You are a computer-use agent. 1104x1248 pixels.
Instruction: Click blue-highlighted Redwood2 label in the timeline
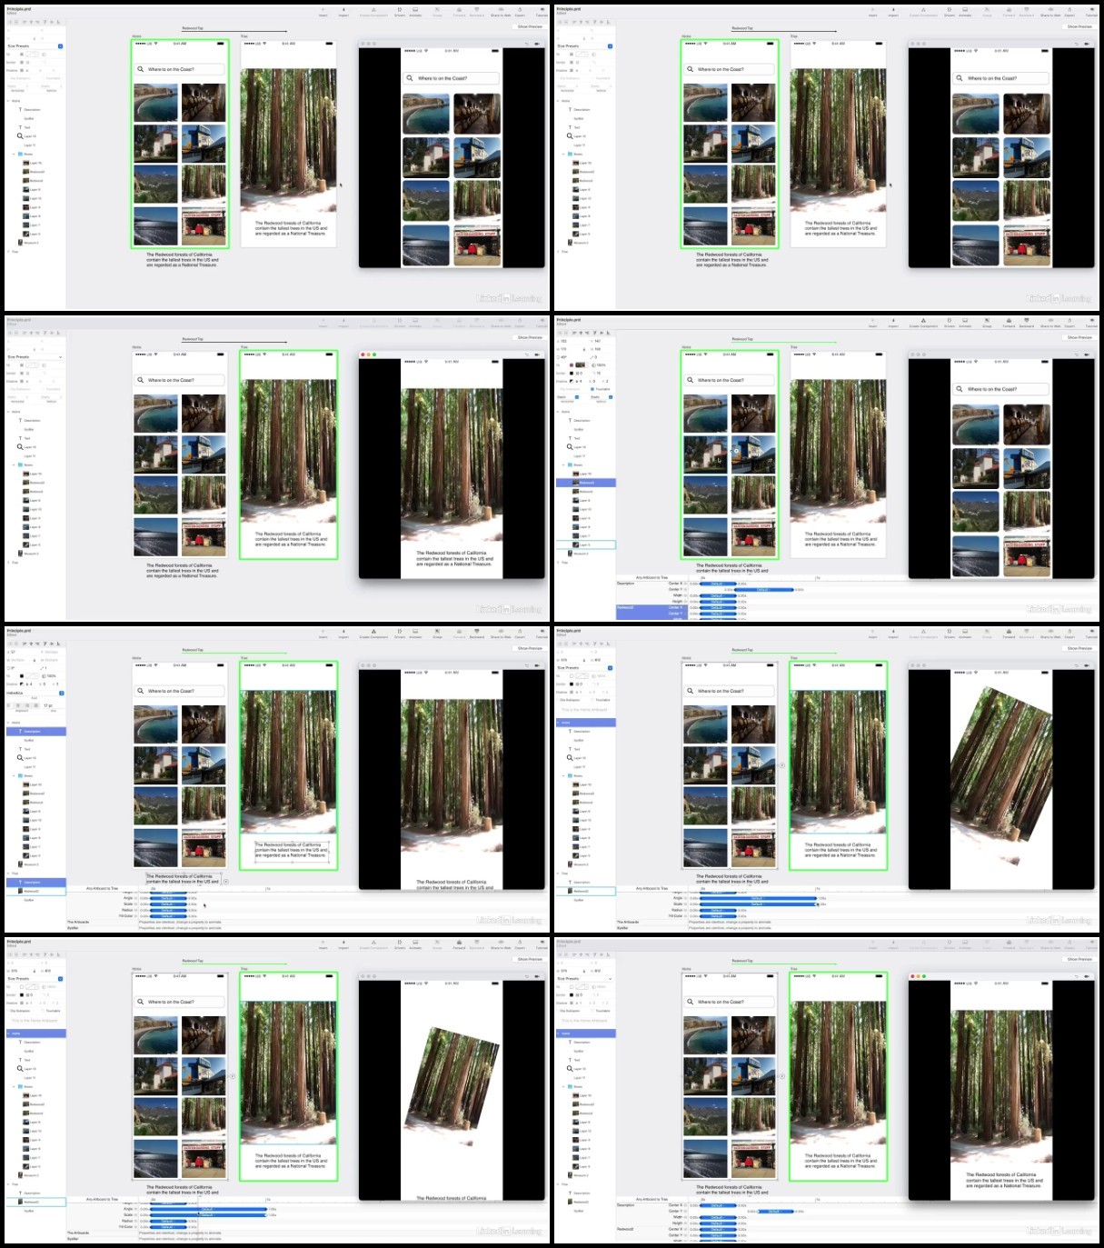click(625, 607)
